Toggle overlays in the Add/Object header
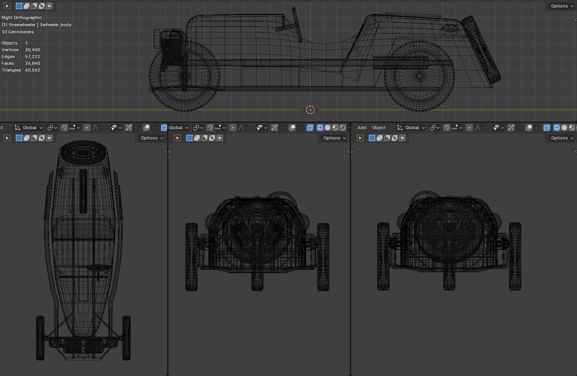The image size is (577, 376). pos(529,127)
